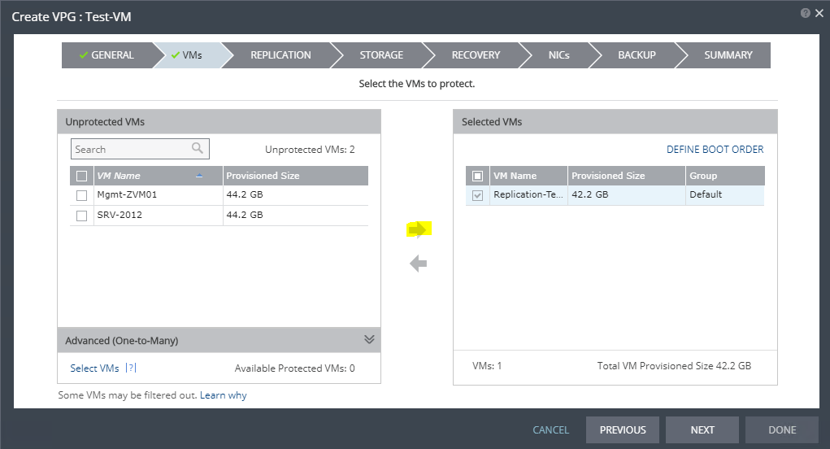This screenshot has width=830, height=449.
Task: Expand the Advanced (One-to-Many) section
Action: tap(369, 340)
